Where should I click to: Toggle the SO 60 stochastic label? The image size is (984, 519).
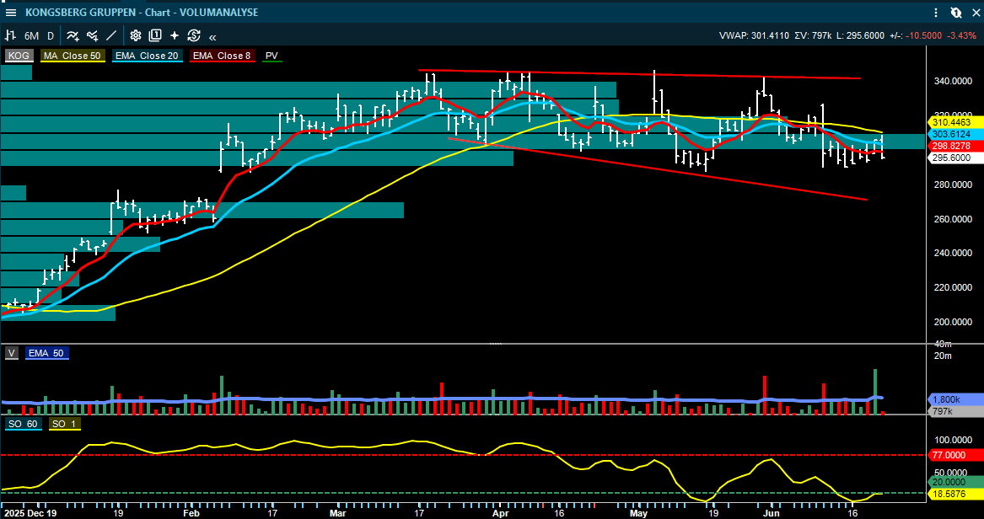pyautogui.click(x=24, y=424)
